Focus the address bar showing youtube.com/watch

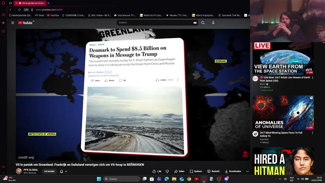[49, 10]
